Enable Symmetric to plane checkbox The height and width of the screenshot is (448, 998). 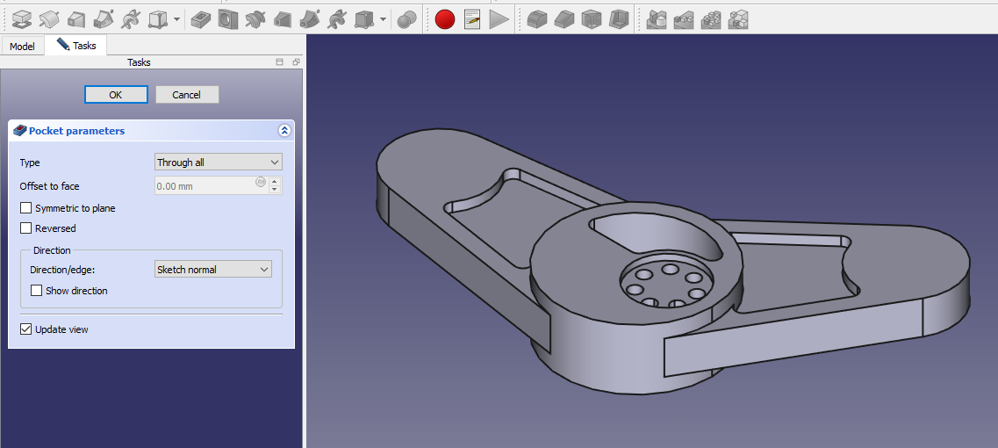[x=26, y=208]
